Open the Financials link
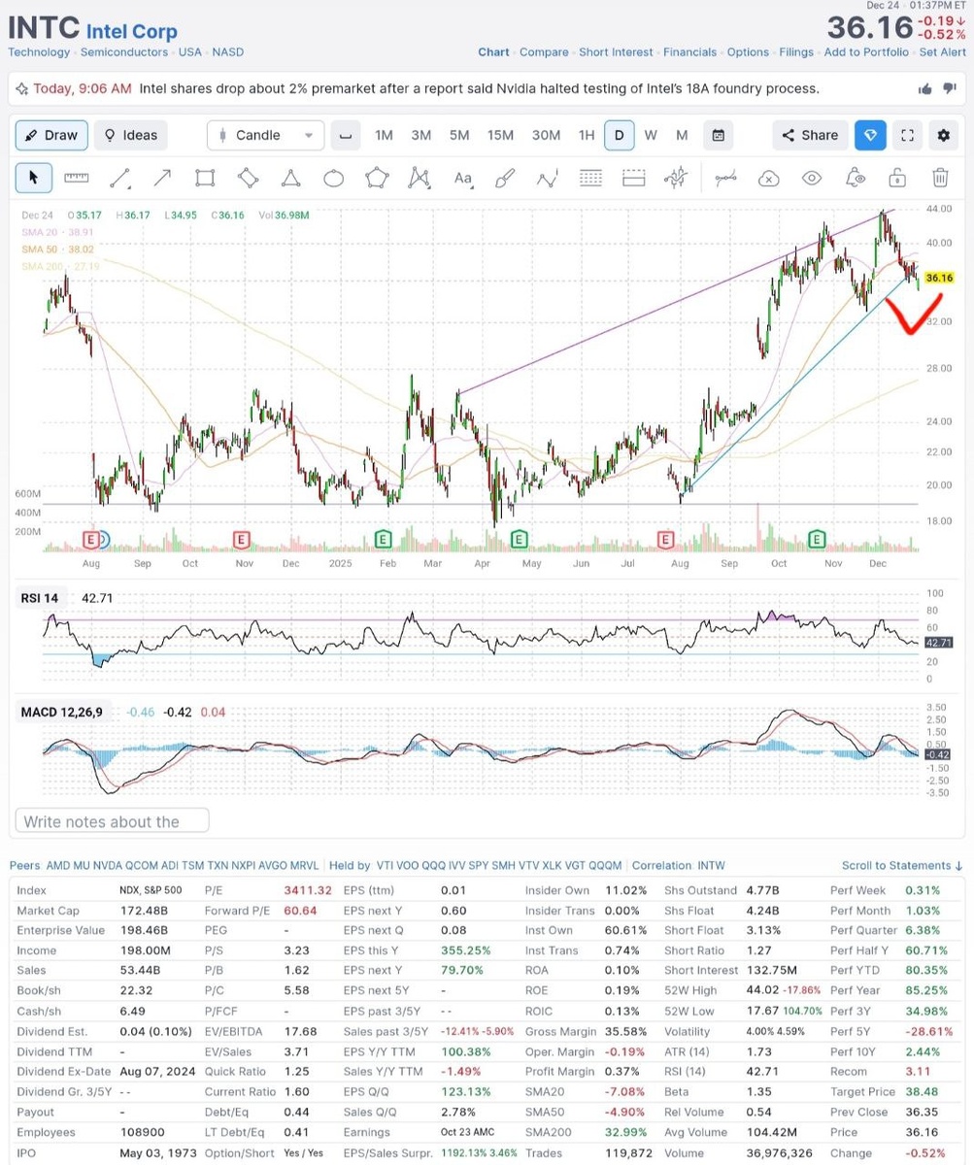 click(x=689, y=52)
